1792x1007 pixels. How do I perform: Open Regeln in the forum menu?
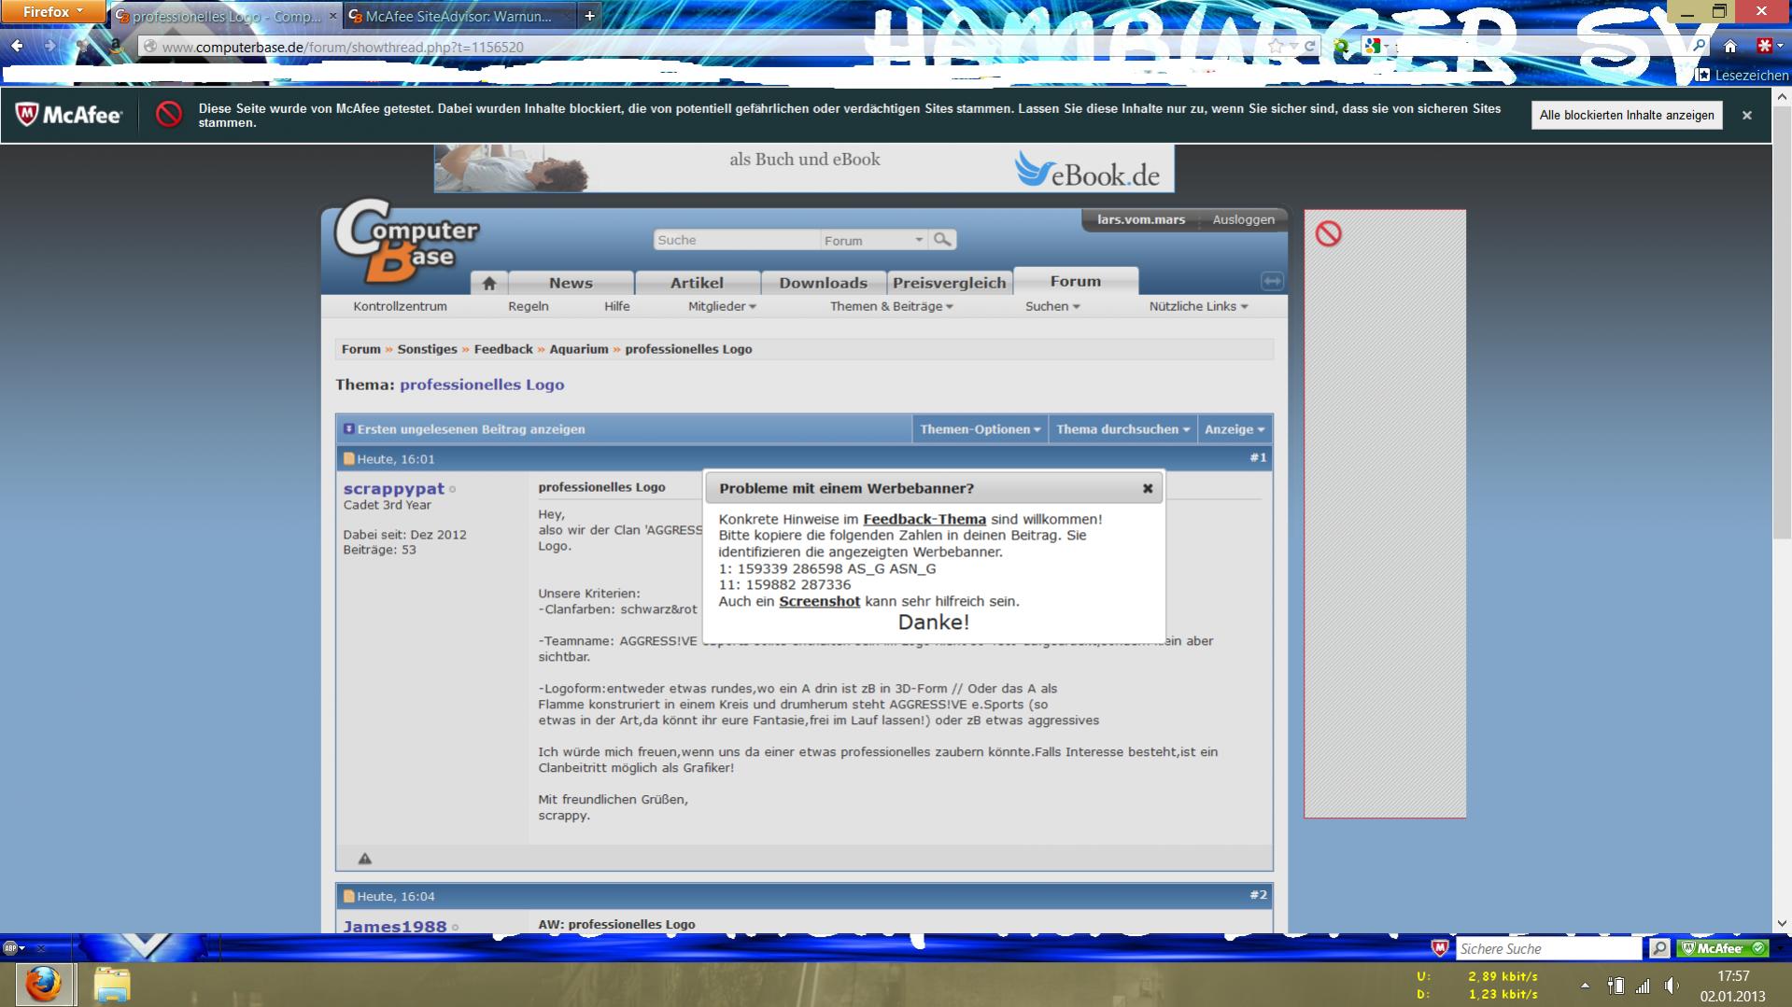[x=529, y=306]
